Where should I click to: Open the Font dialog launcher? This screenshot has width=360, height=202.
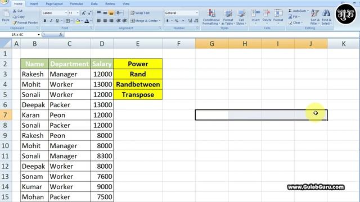[x=91, y=28]
